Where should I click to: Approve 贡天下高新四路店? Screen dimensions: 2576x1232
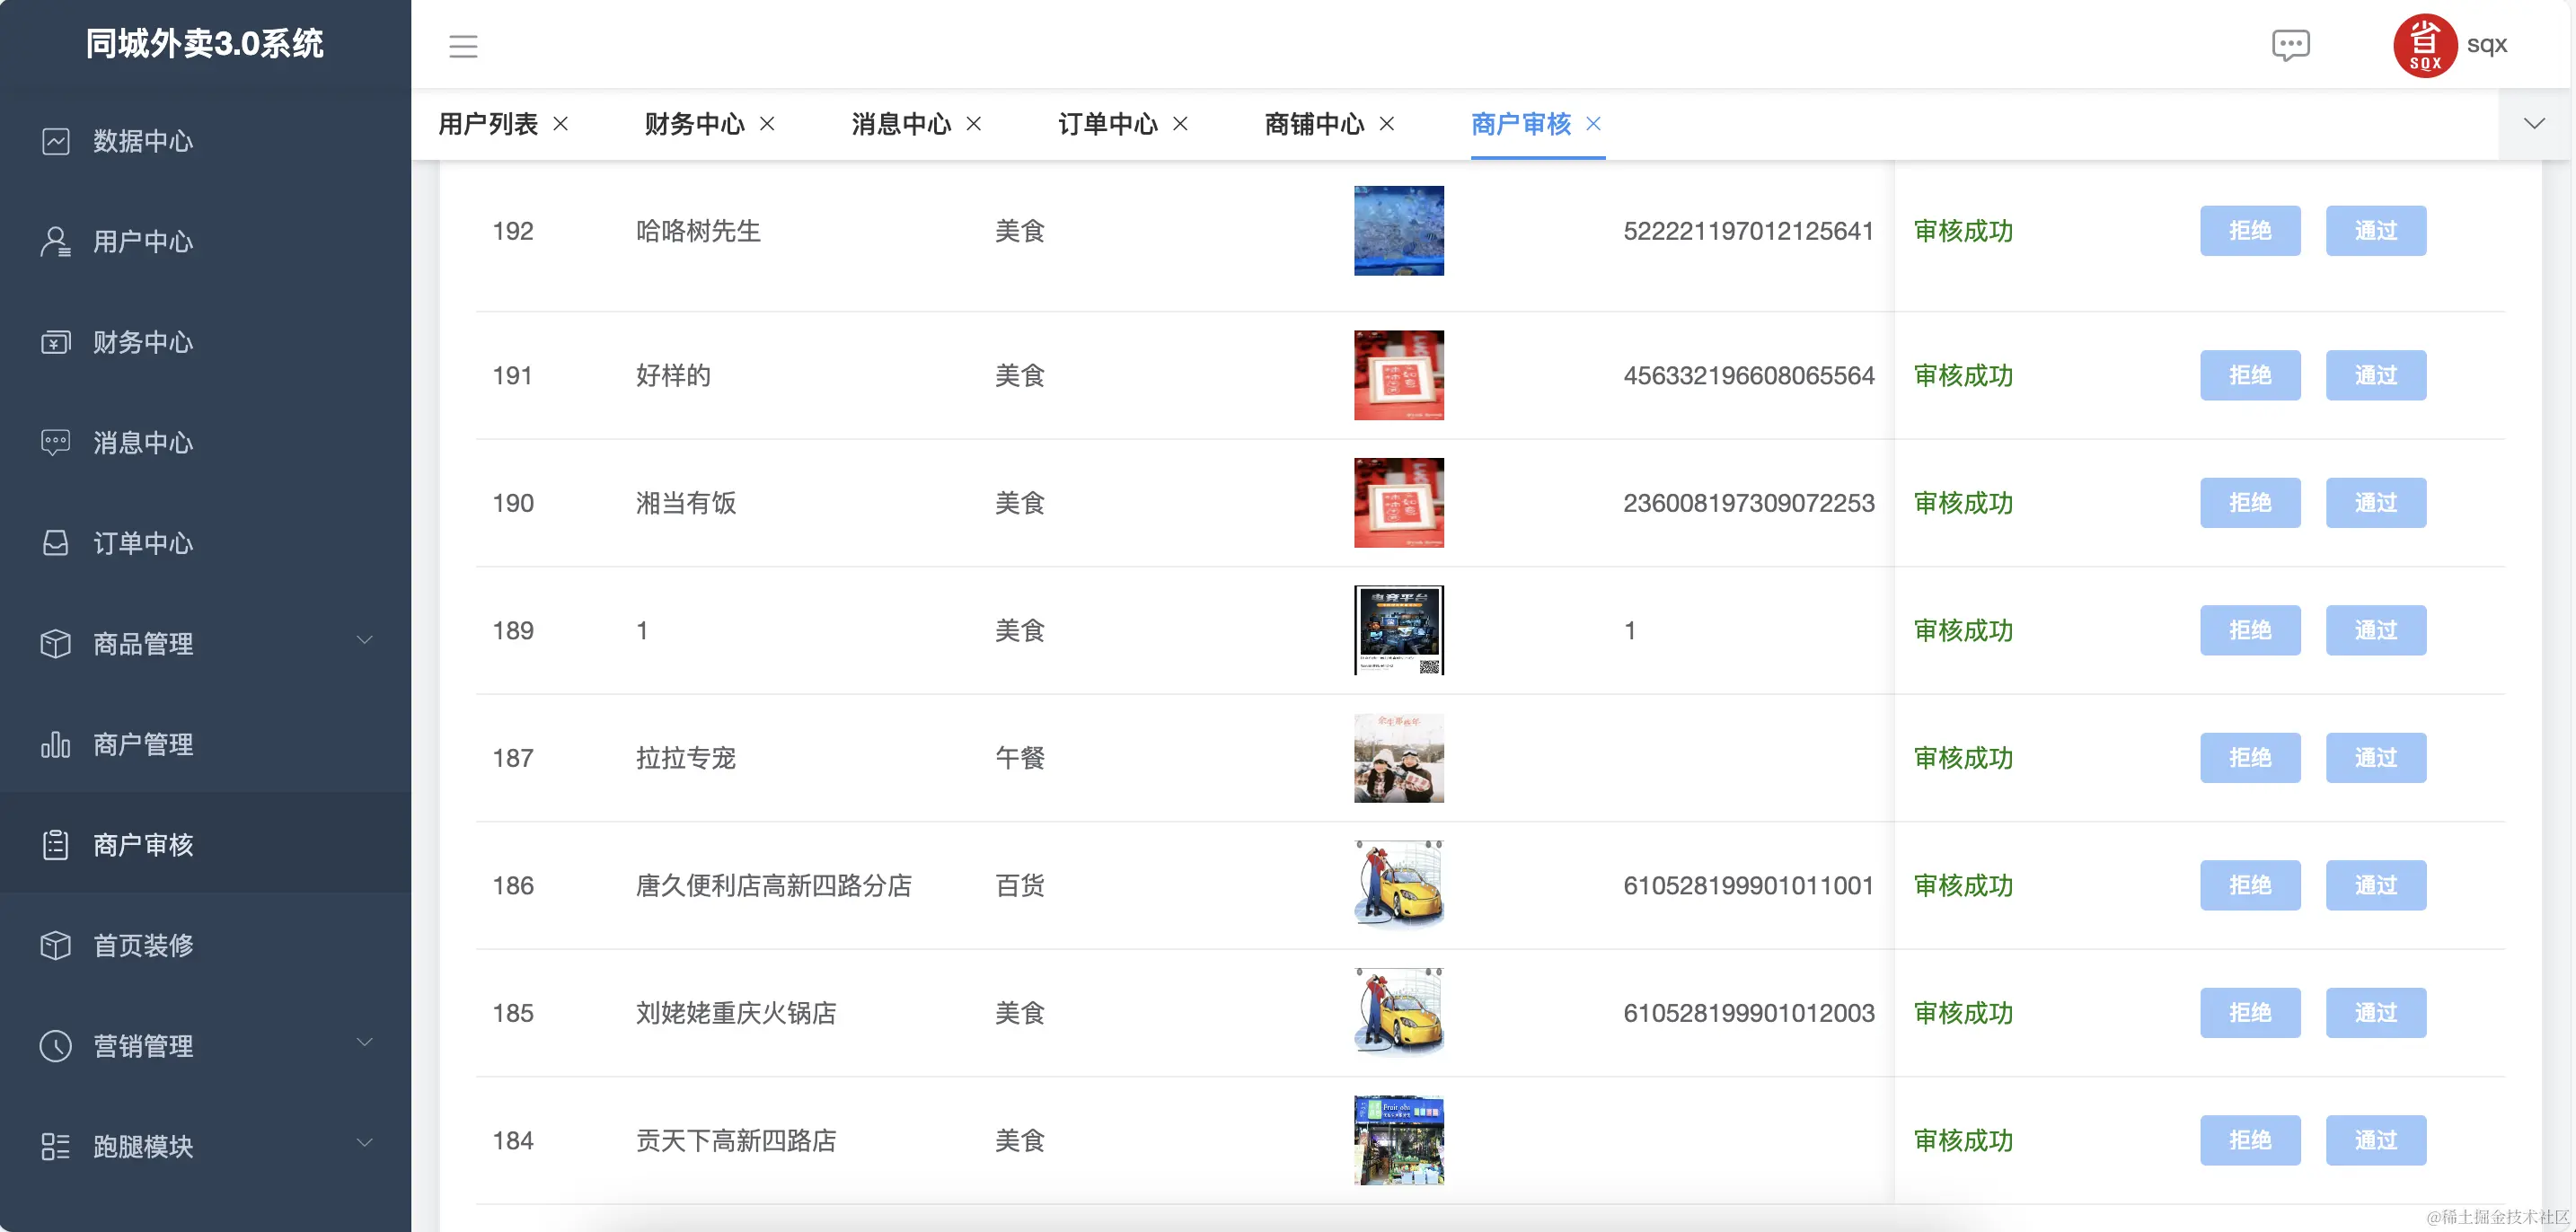[x=2376, y=1141]
